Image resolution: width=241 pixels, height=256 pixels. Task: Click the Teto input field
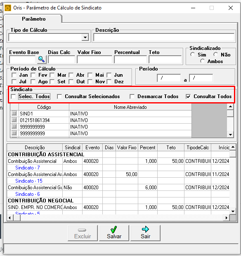coord(165,59)
